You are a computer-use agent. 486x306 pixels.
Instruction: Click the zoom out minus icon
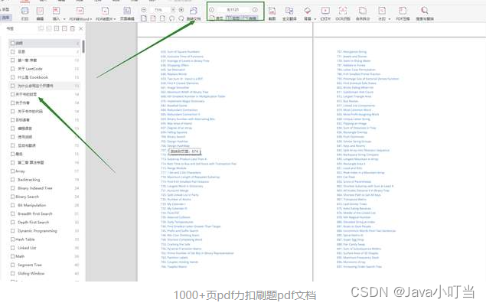coord(144,10)
